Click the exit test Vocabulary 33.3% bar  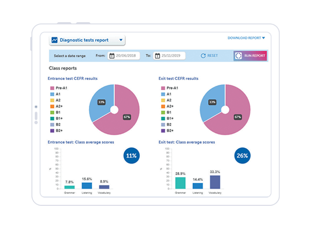[215, 182]
